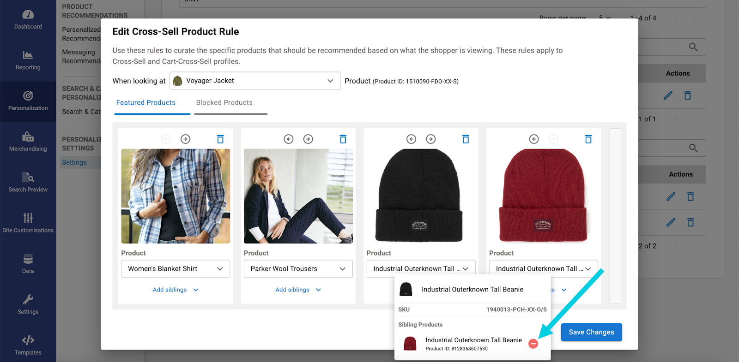Open the Women's Blanket Shirt product dropdown
The height and width of the screenshot is (362, 739).
[176, 269]
